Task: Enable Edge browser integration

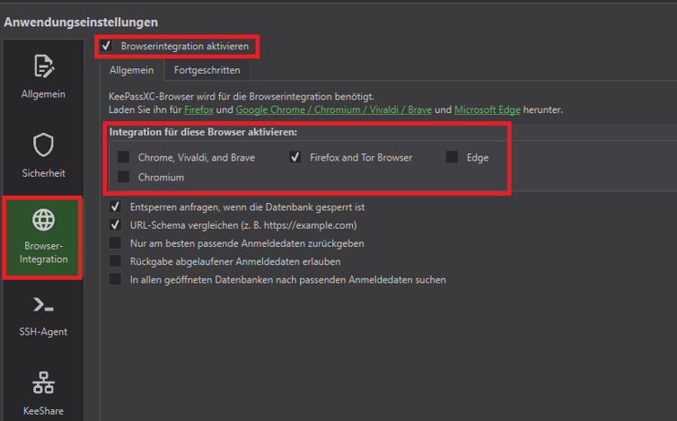Action: 452,157
